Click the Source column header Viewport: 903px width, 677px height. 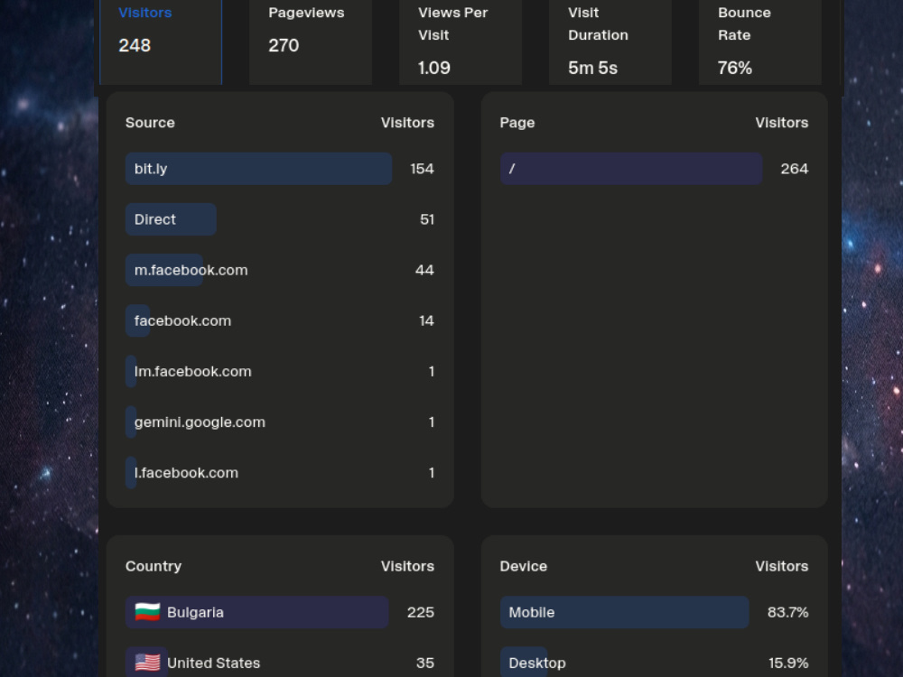point(150,123)
